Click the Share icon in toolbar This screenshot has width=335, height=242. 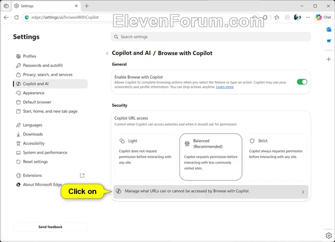coord(287,17)
